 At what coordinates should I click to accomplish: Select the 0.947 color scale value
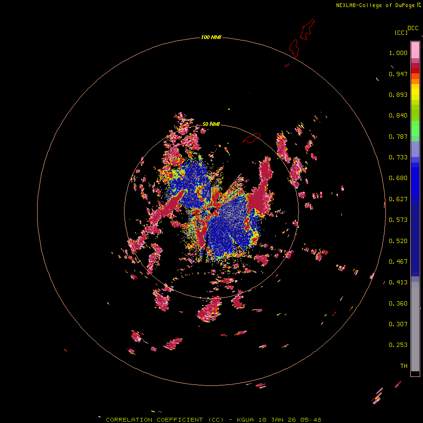coord(398,74)
